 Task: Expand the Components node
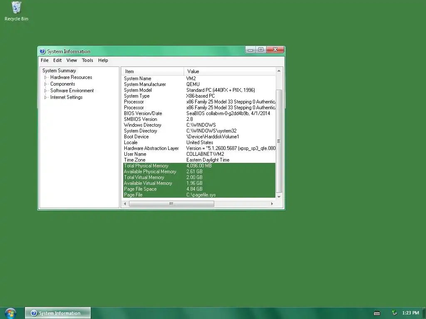(x=45, y=84)
